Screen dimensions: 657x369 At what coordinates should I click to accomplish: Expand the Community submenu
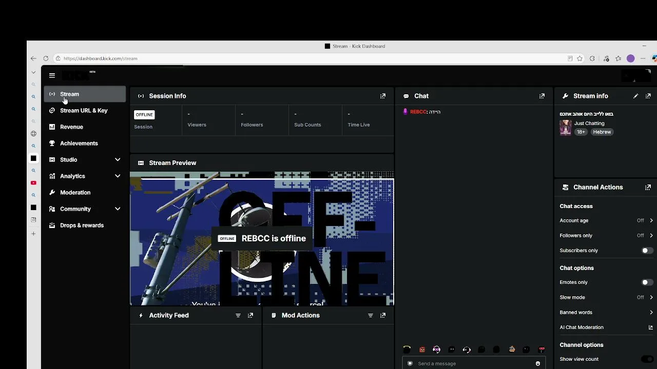(118, 209)
